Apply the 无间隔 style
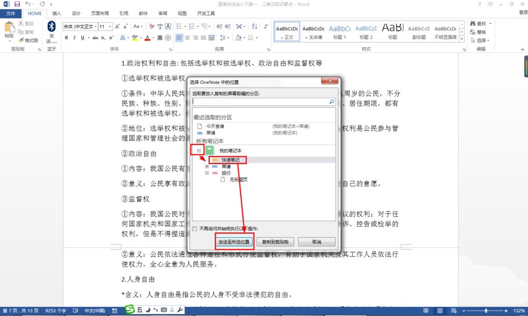The width and height of the screenshot is (528, 316). point(313,32)
